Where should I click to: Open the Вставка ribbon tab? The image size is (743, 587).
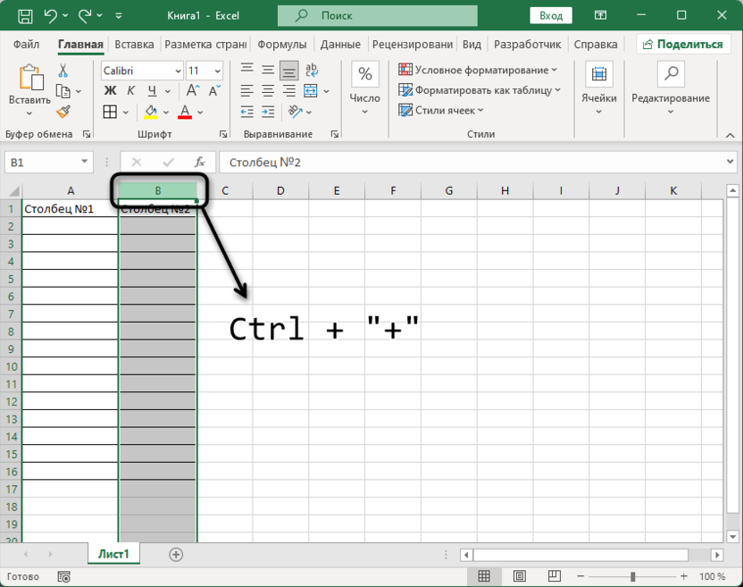[134, 44]
